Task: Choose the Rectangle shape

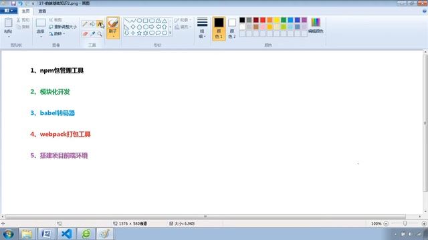Action: click(x=146, y=21)
